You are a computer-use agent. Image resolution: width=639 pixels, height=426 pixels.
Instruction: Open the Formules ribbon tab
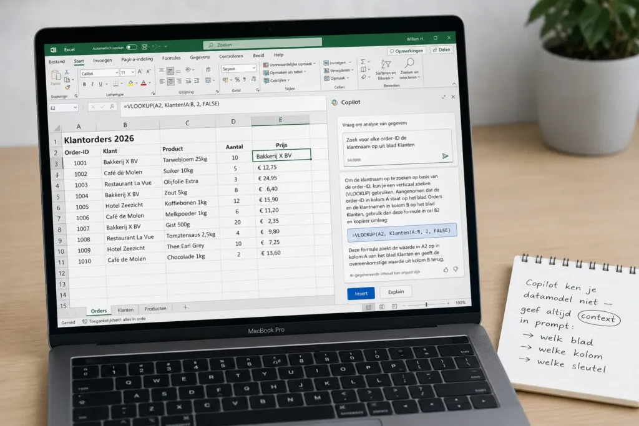click(x=171, y=58)
